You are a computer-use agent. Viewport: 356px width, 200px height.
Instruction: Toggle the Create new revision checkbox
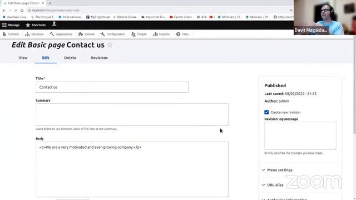[266, 112]
